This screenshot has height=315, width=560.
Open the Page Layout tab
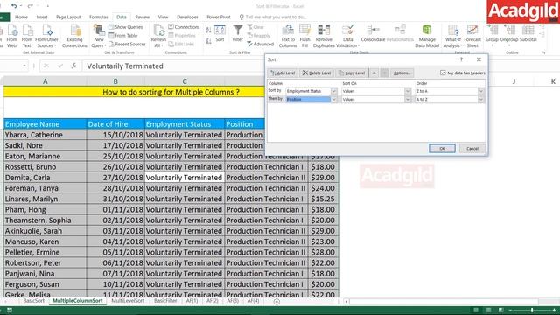[68, 17]
